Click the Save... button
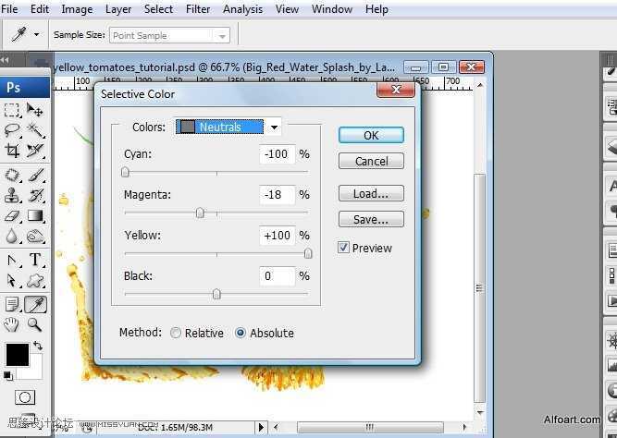Screen dimensions: 617x438 (x=371, y=219)
